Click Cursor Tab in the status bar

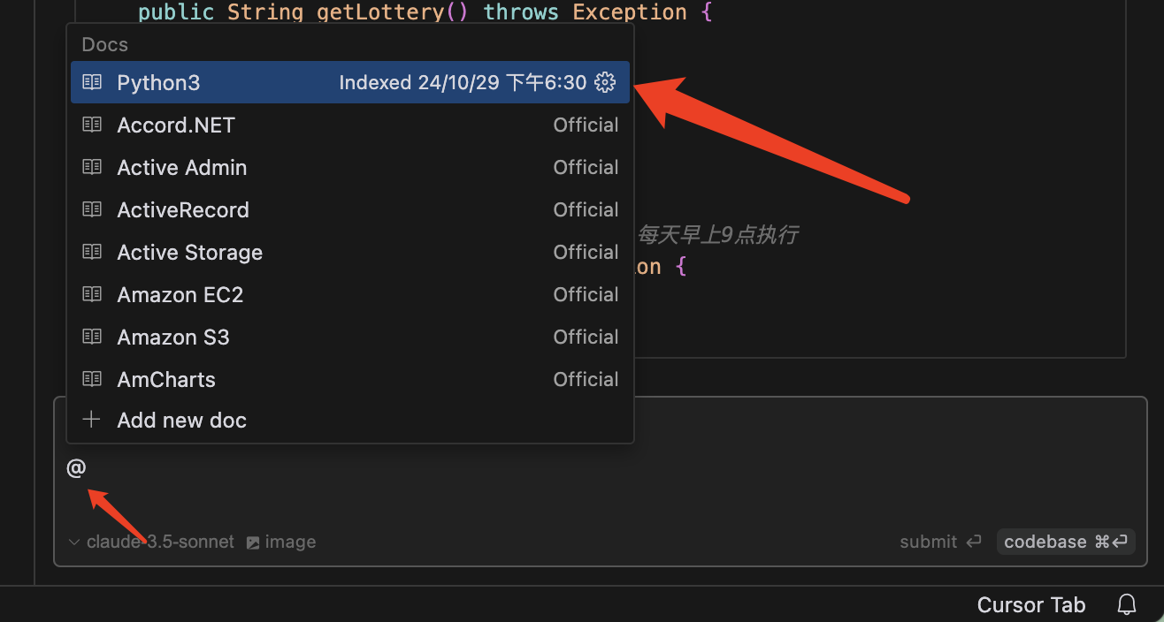[x=1031, y=604]
